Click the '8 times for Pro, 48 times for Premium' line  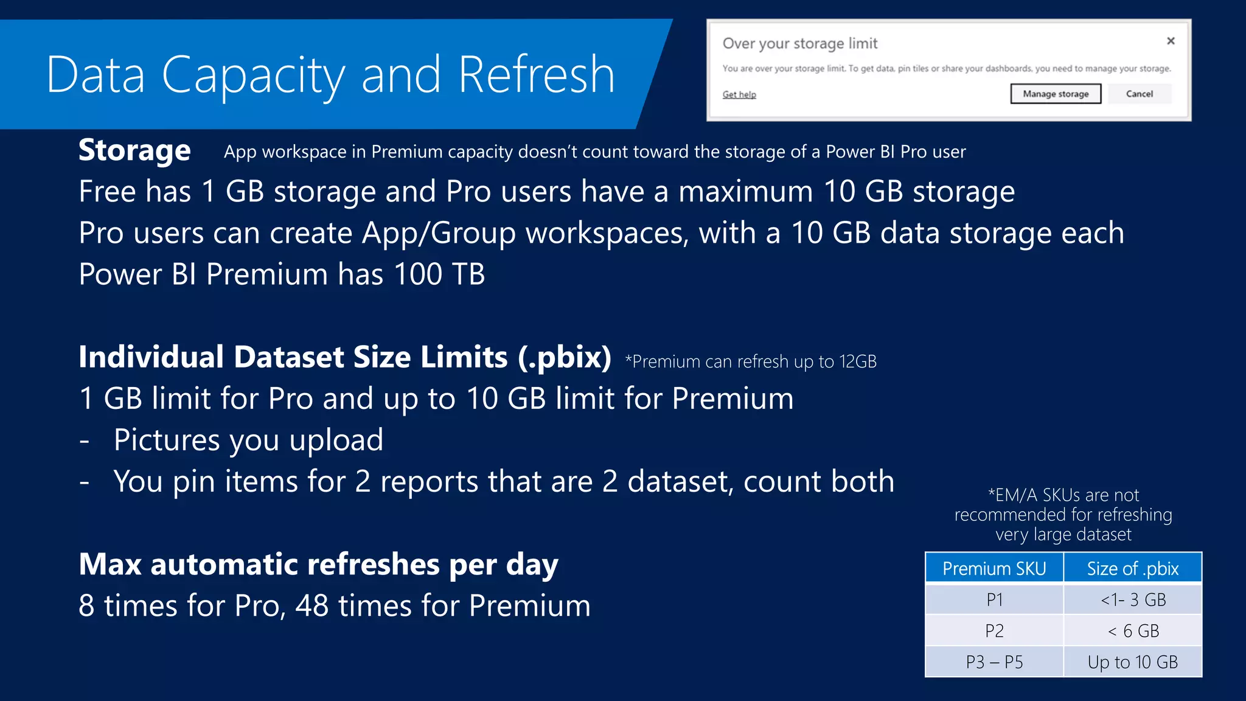pyautogui.click(x=335, y=606)
